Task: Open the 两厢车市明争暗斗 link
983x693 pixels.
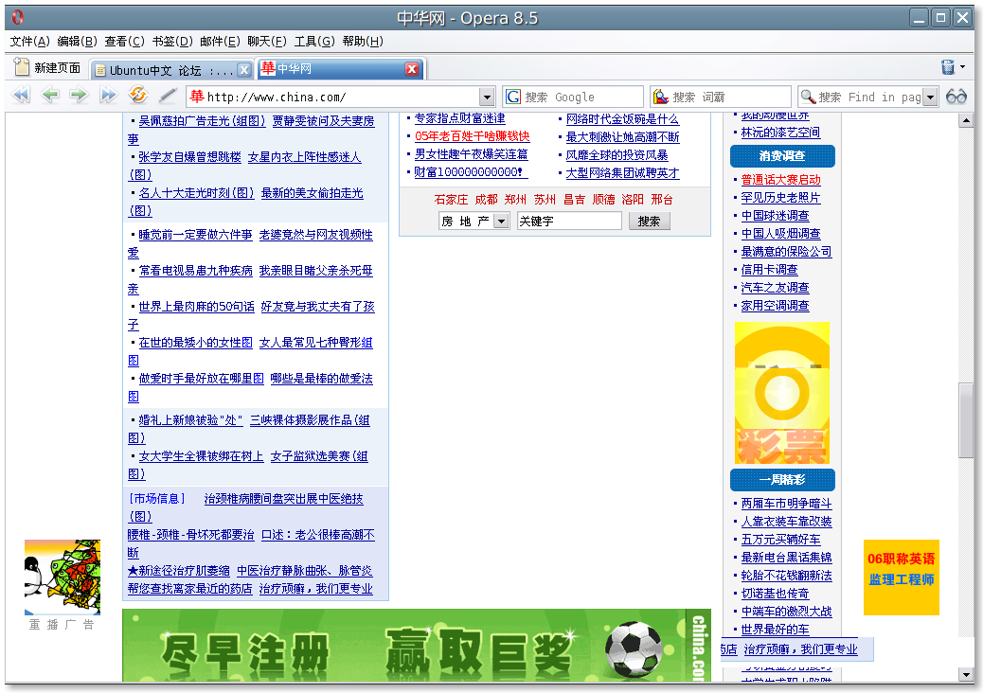Action: 787,504
